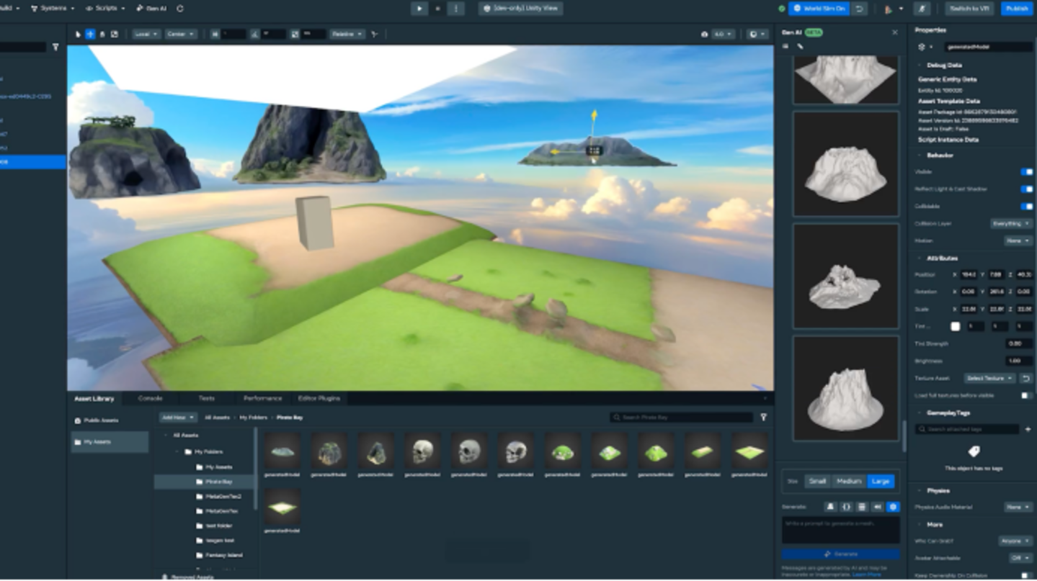
Task: Click the Publish button
Action: click(1017, 9)
